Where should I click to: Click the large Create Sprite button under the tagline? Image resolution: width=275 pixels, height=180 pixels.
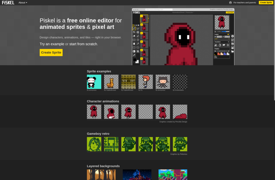coord(51,53)
